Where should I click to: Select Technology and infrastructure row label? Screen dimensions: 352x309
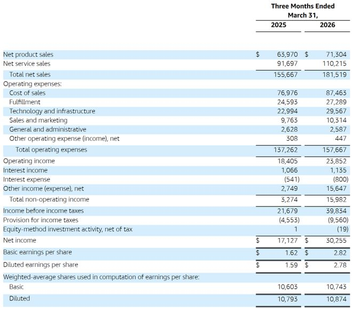pyautogui.click(x=52, y=111)
